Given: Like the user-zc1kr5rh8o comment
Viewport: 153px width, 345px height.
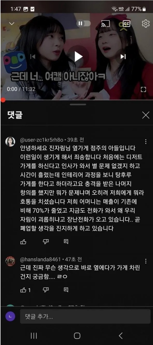Looking at the screenshot, I should [23, 242].
